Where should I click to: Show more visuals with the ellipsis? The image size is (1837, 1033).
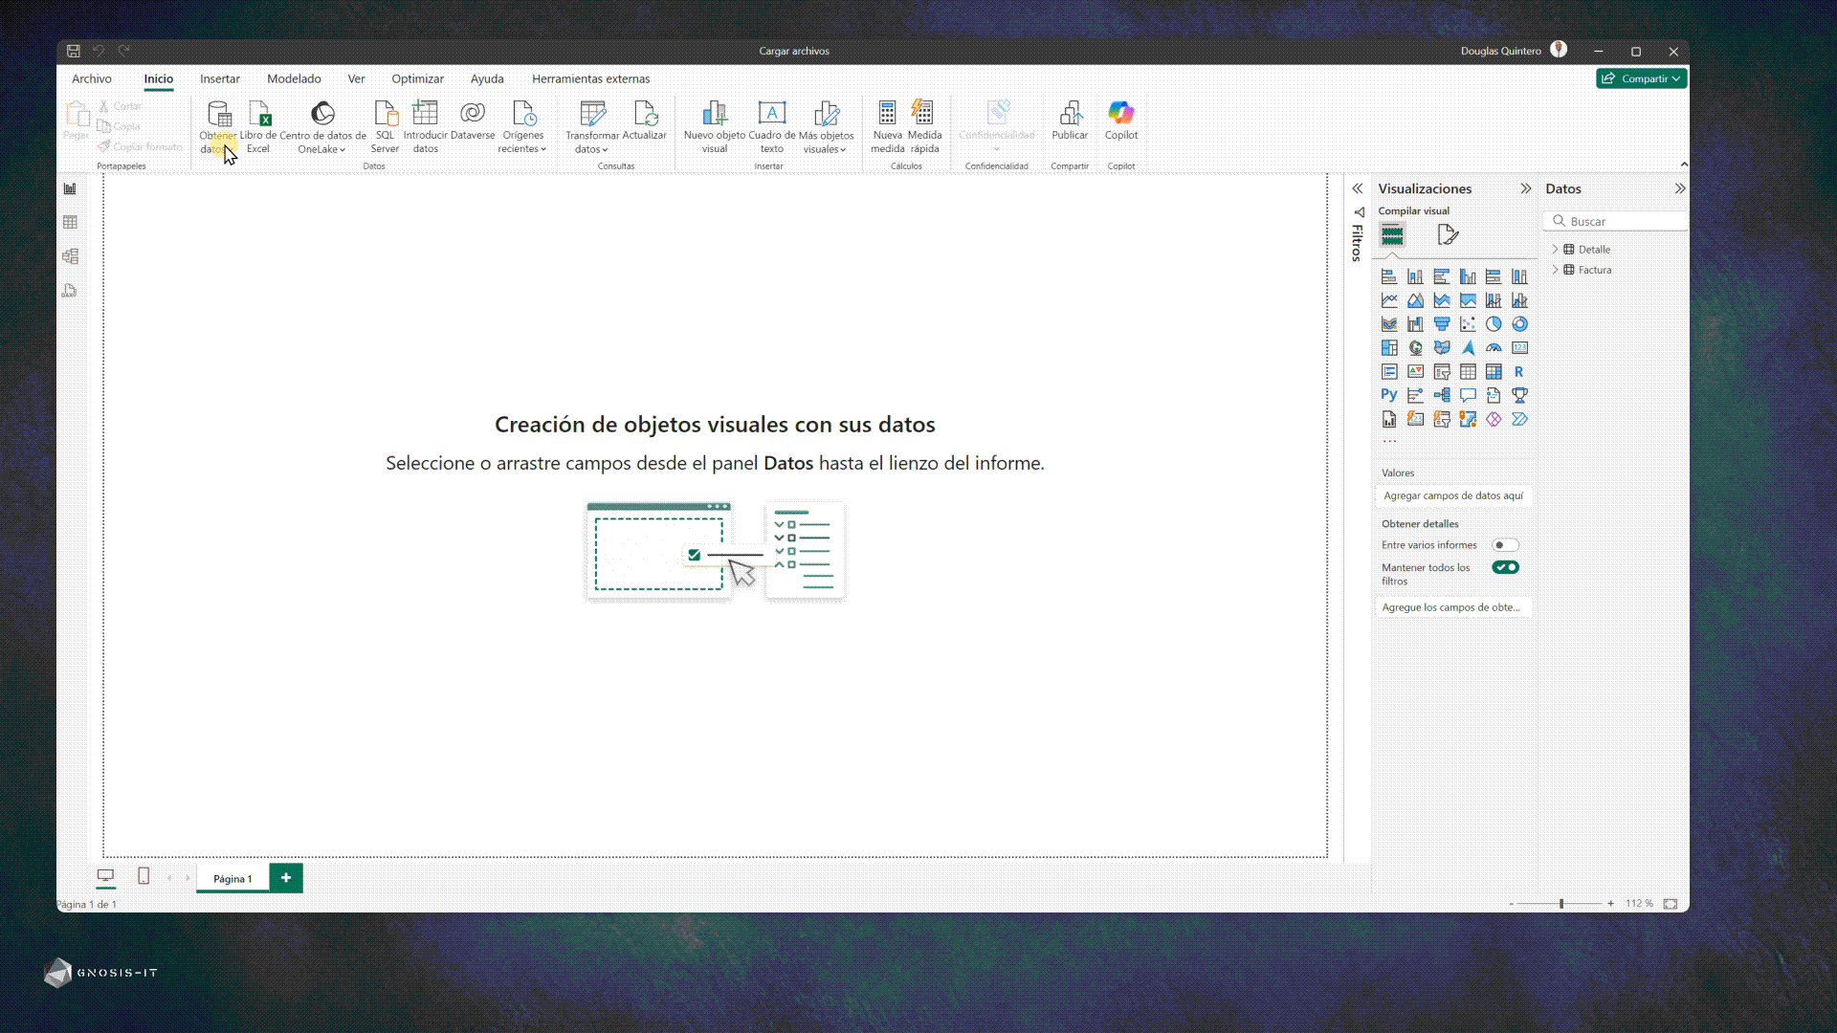pyautogui.click(x=1389, y=441)
